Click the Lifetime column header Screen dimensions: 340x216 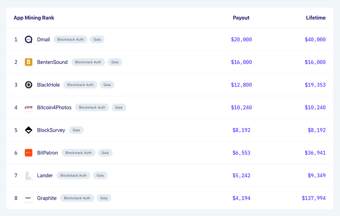pyautogui.click(x=316, y=18)
